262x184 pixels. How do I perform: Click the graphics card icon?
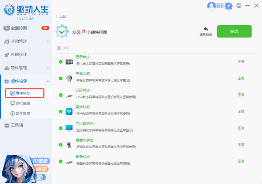point(69,62)
